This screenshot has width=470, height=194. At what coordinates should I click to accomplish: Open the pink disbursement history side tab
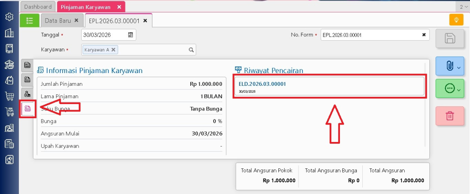click(27, 108)
